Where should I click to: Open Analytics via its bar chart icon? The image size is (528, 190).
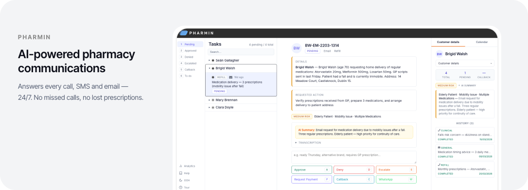(181, 166)
